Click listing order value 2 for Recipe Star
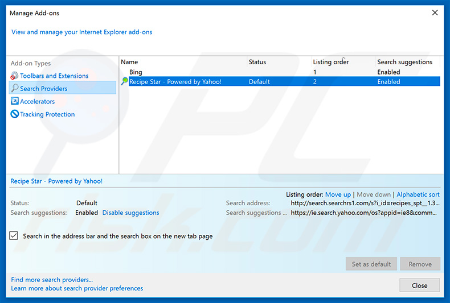This screenshot has width=450, height=303. click(315, 82)
